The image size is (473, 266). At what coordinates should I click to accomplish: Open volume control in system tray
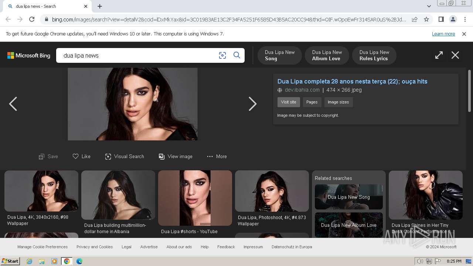[x=420, y=261]
